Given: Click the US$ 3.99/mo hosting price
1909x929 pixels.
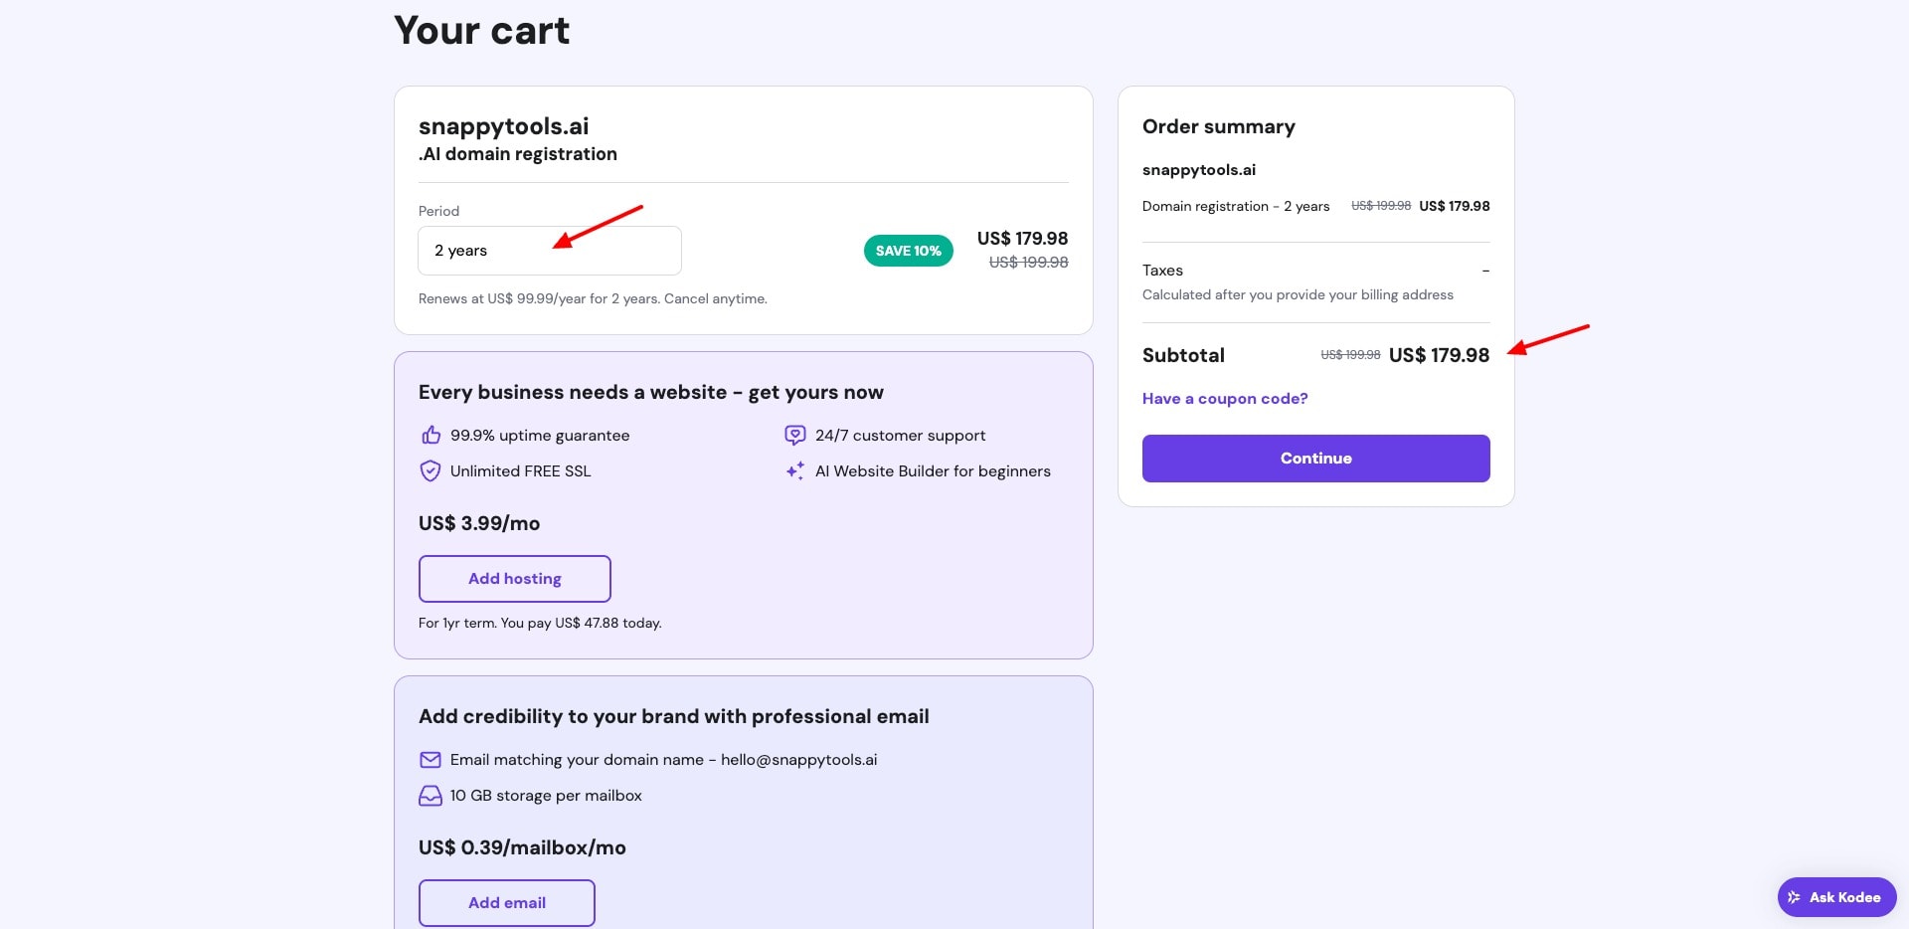Looking at the screenshot, I should [x=479, y=523].
